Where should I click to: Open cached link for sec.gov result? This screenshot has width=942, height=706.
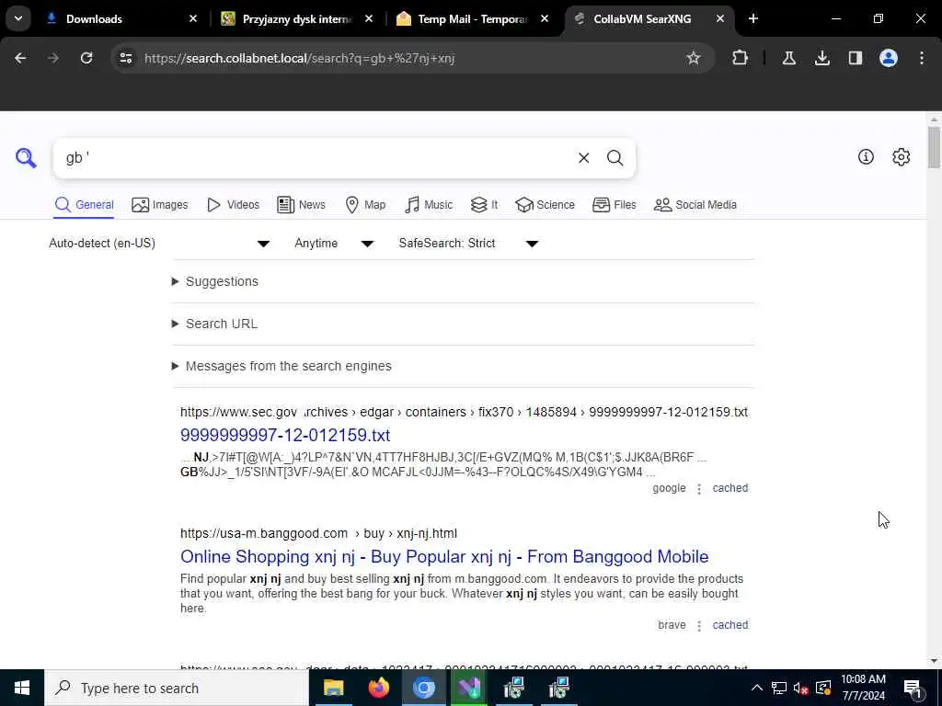pos(729,488)
